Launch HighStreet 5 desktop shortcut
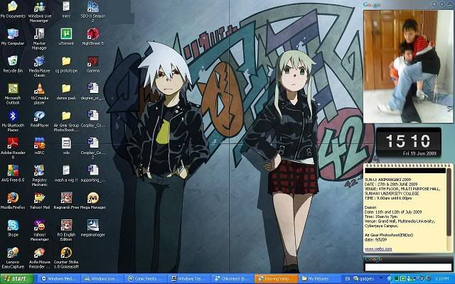This screenshot has height=284, width=455. coord(93,37)
